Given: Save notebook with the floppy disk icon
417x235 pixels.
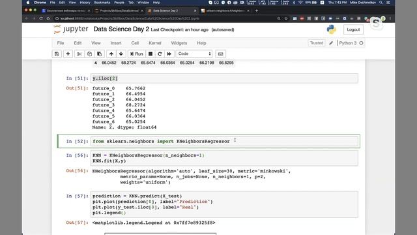Looking at the screenshot, I should 57,54.
